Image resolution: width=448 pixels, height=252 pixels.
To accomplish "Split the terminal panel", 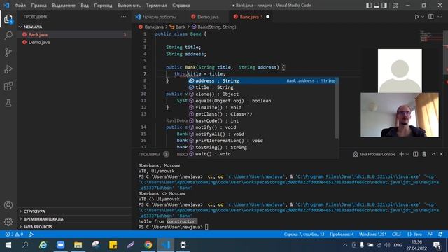I will point(415,154).
